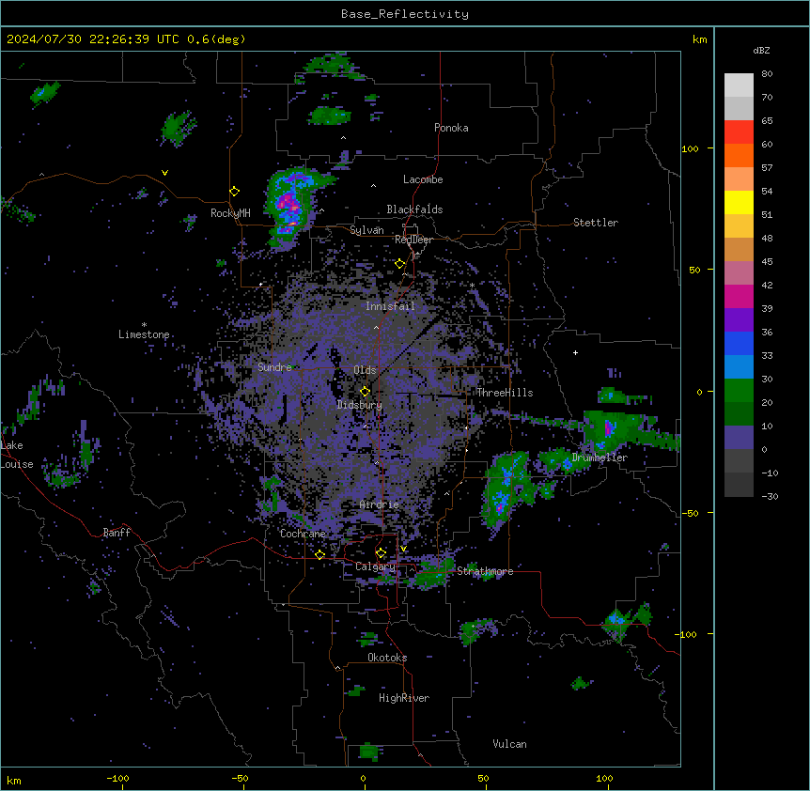Click the red 60-65 dBZ legend swatch
810x791 pixels.
739,132
